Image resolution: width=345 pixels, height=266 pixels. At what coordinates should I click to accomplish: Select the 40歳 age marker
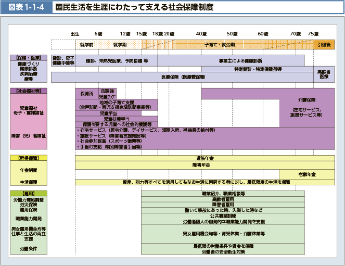point(201,33)
